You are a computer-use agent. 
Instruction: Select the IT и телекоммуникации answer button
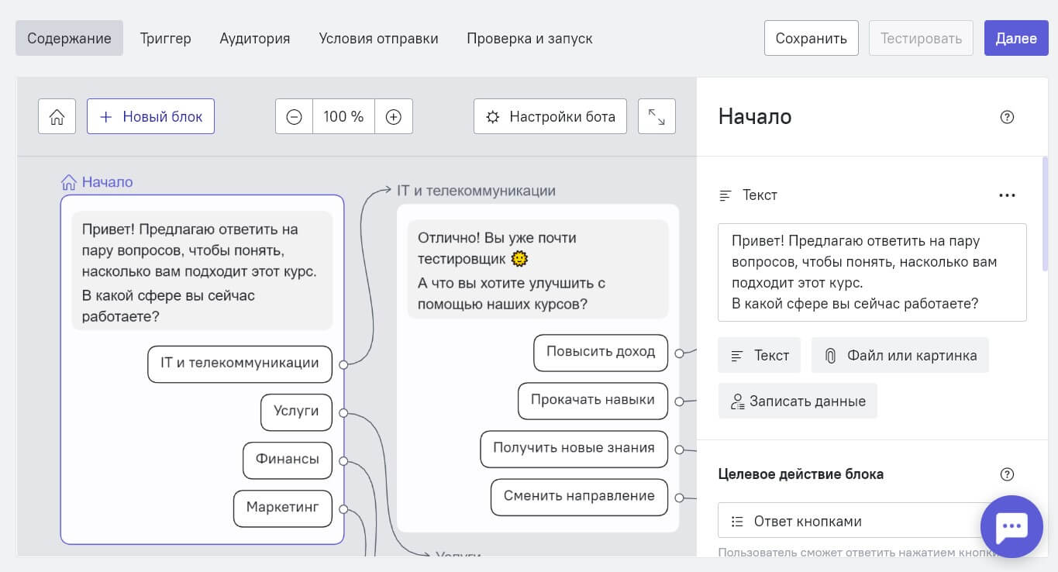(240, 364)
